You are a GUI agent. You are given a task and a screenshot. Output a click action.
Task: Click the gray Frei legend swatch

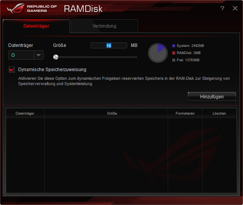tap(174, 60)
